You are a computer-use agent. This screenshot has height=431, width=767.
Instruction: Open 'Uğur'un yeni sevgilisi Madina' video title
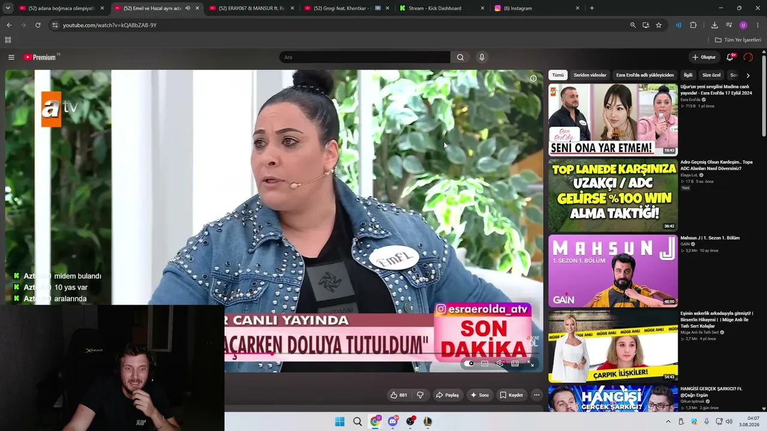point(716,90)
